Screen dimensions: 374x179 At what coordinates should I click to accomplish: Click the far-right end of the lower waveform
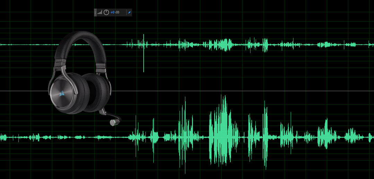pos(372,137)
